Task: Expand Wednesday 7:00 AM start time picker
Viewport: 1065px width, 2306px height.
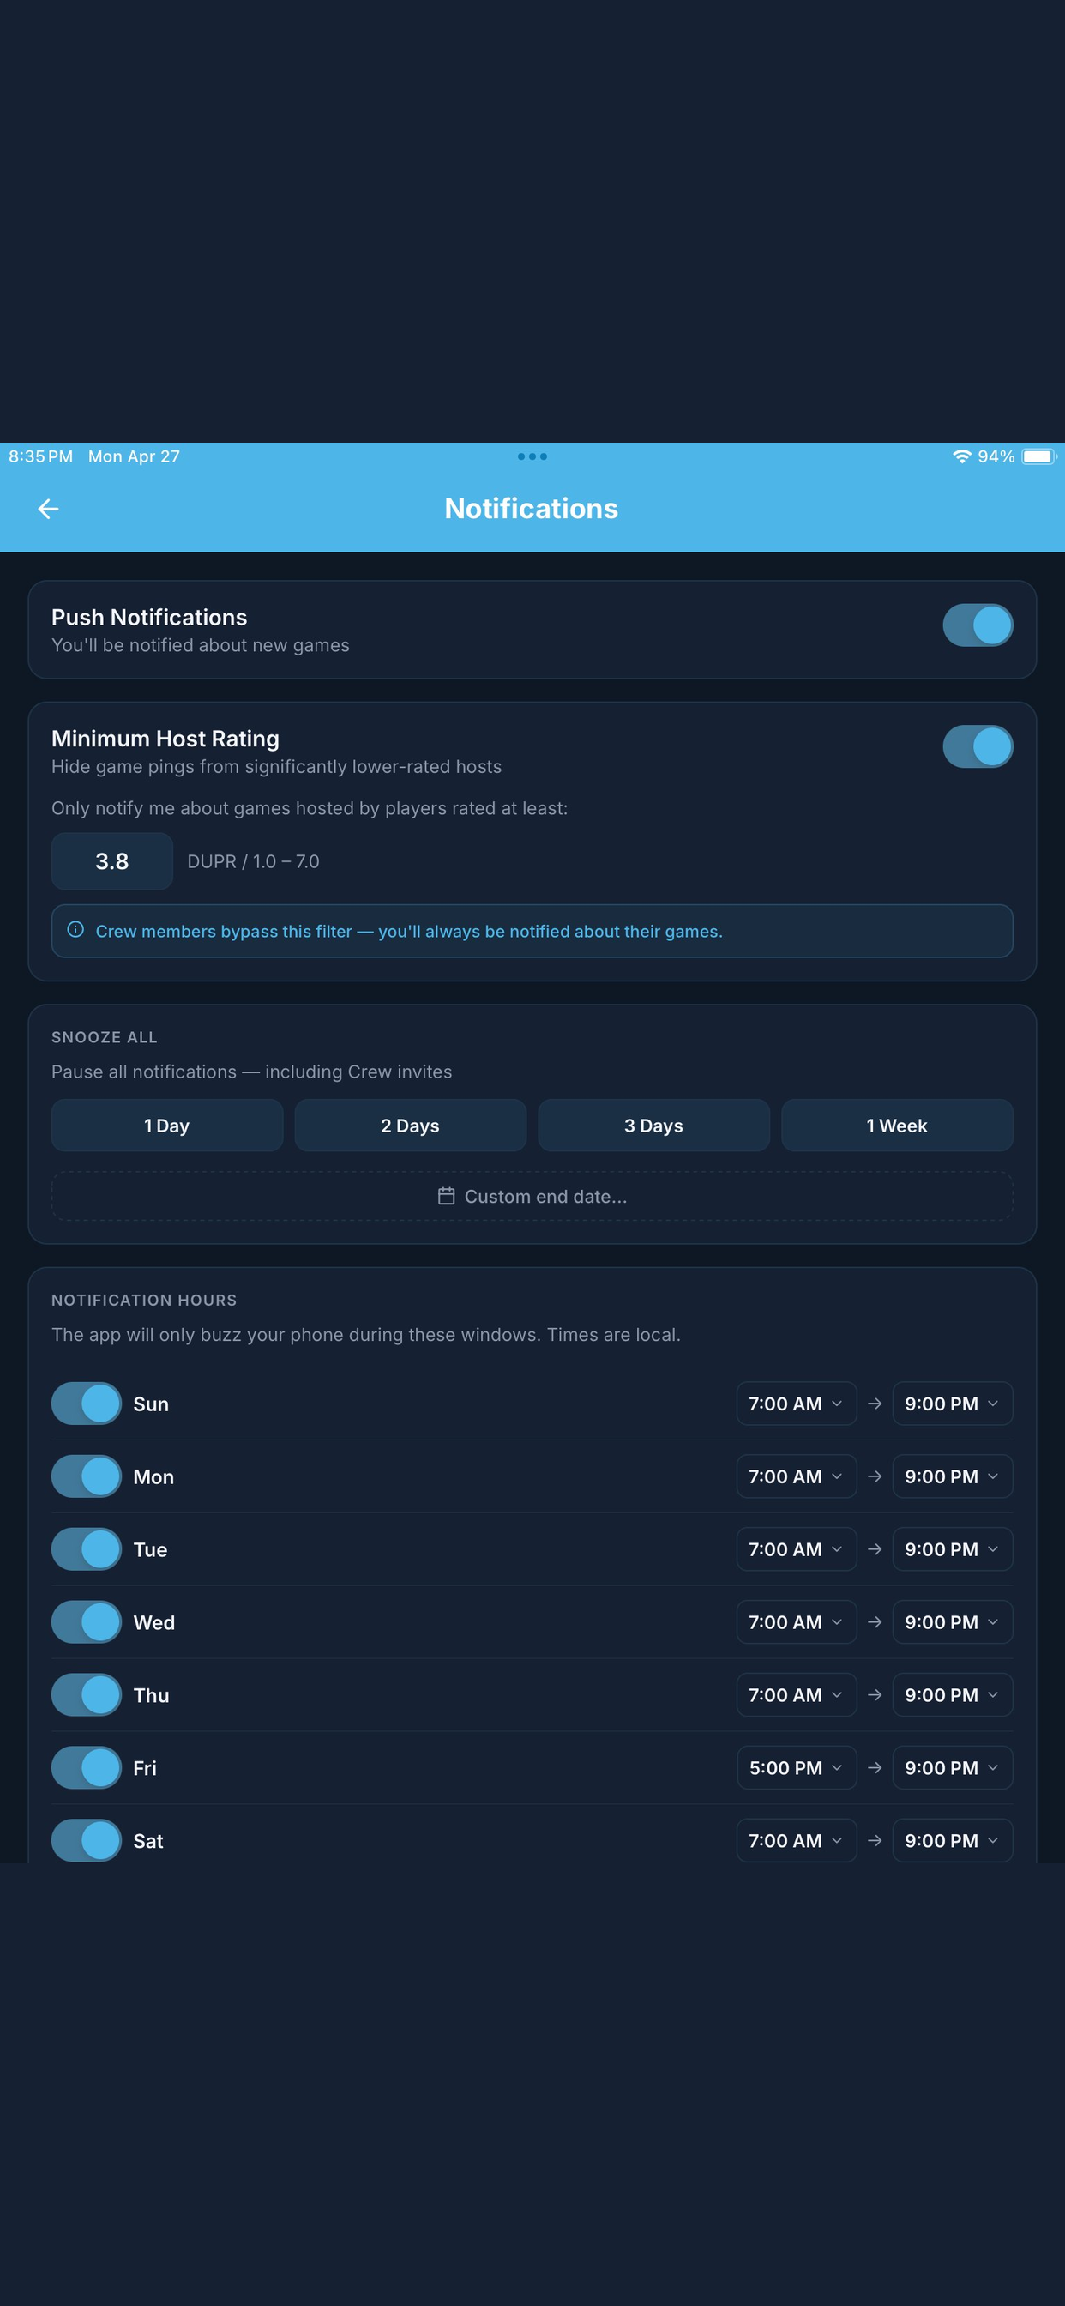Action: (797, 1621)
